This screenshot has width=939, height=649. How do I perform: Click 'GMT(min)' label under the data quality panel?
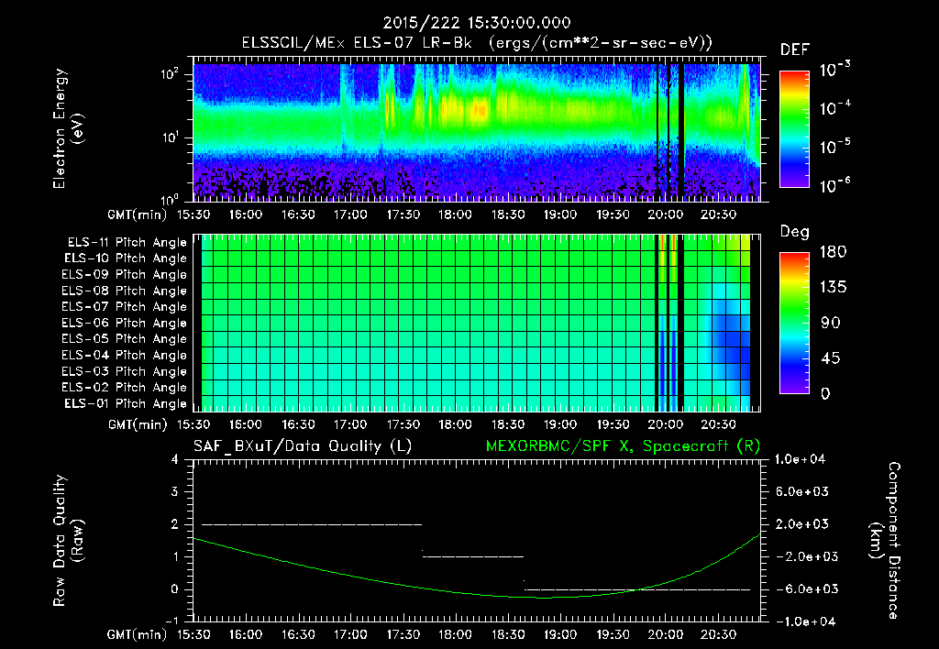pos(138,634)
